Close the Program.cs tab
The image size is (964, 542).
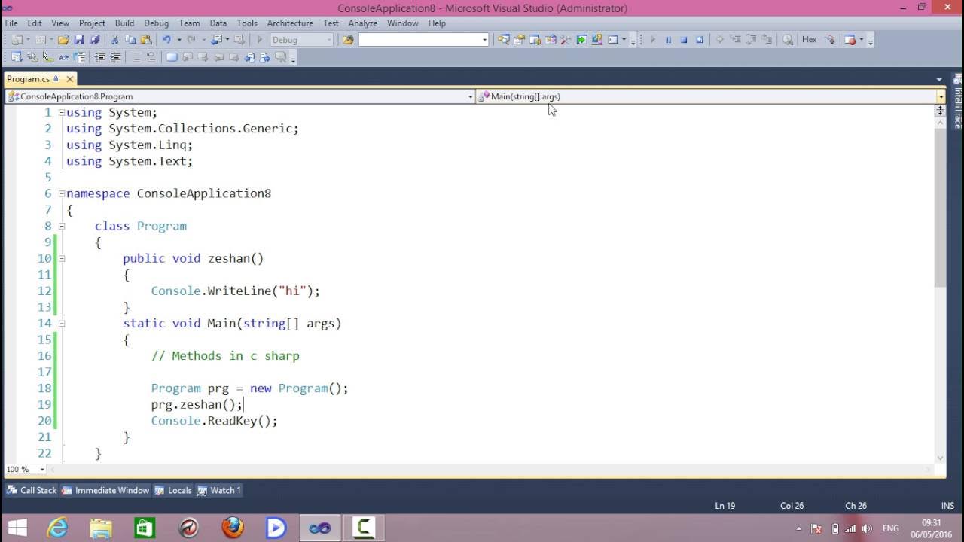[x=69, y=79]
